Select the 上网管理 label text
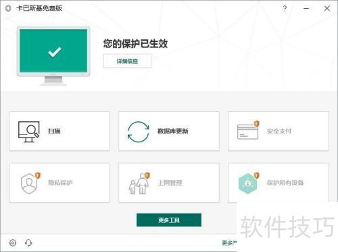This screenshot has height=252, width=338. click(170, 183)
